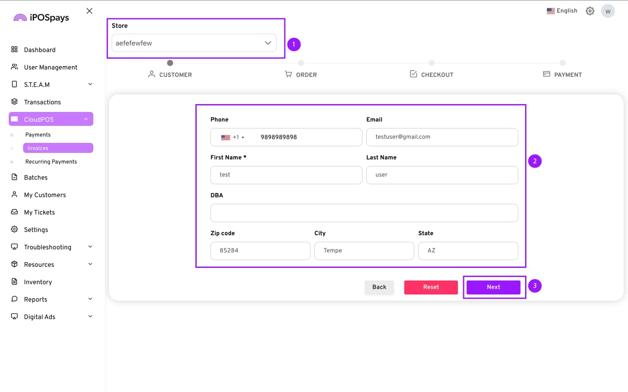This screenshot has height=392, width=628.
Task: Click the Transactions layers icon
Action: click(x=14, y=102)
